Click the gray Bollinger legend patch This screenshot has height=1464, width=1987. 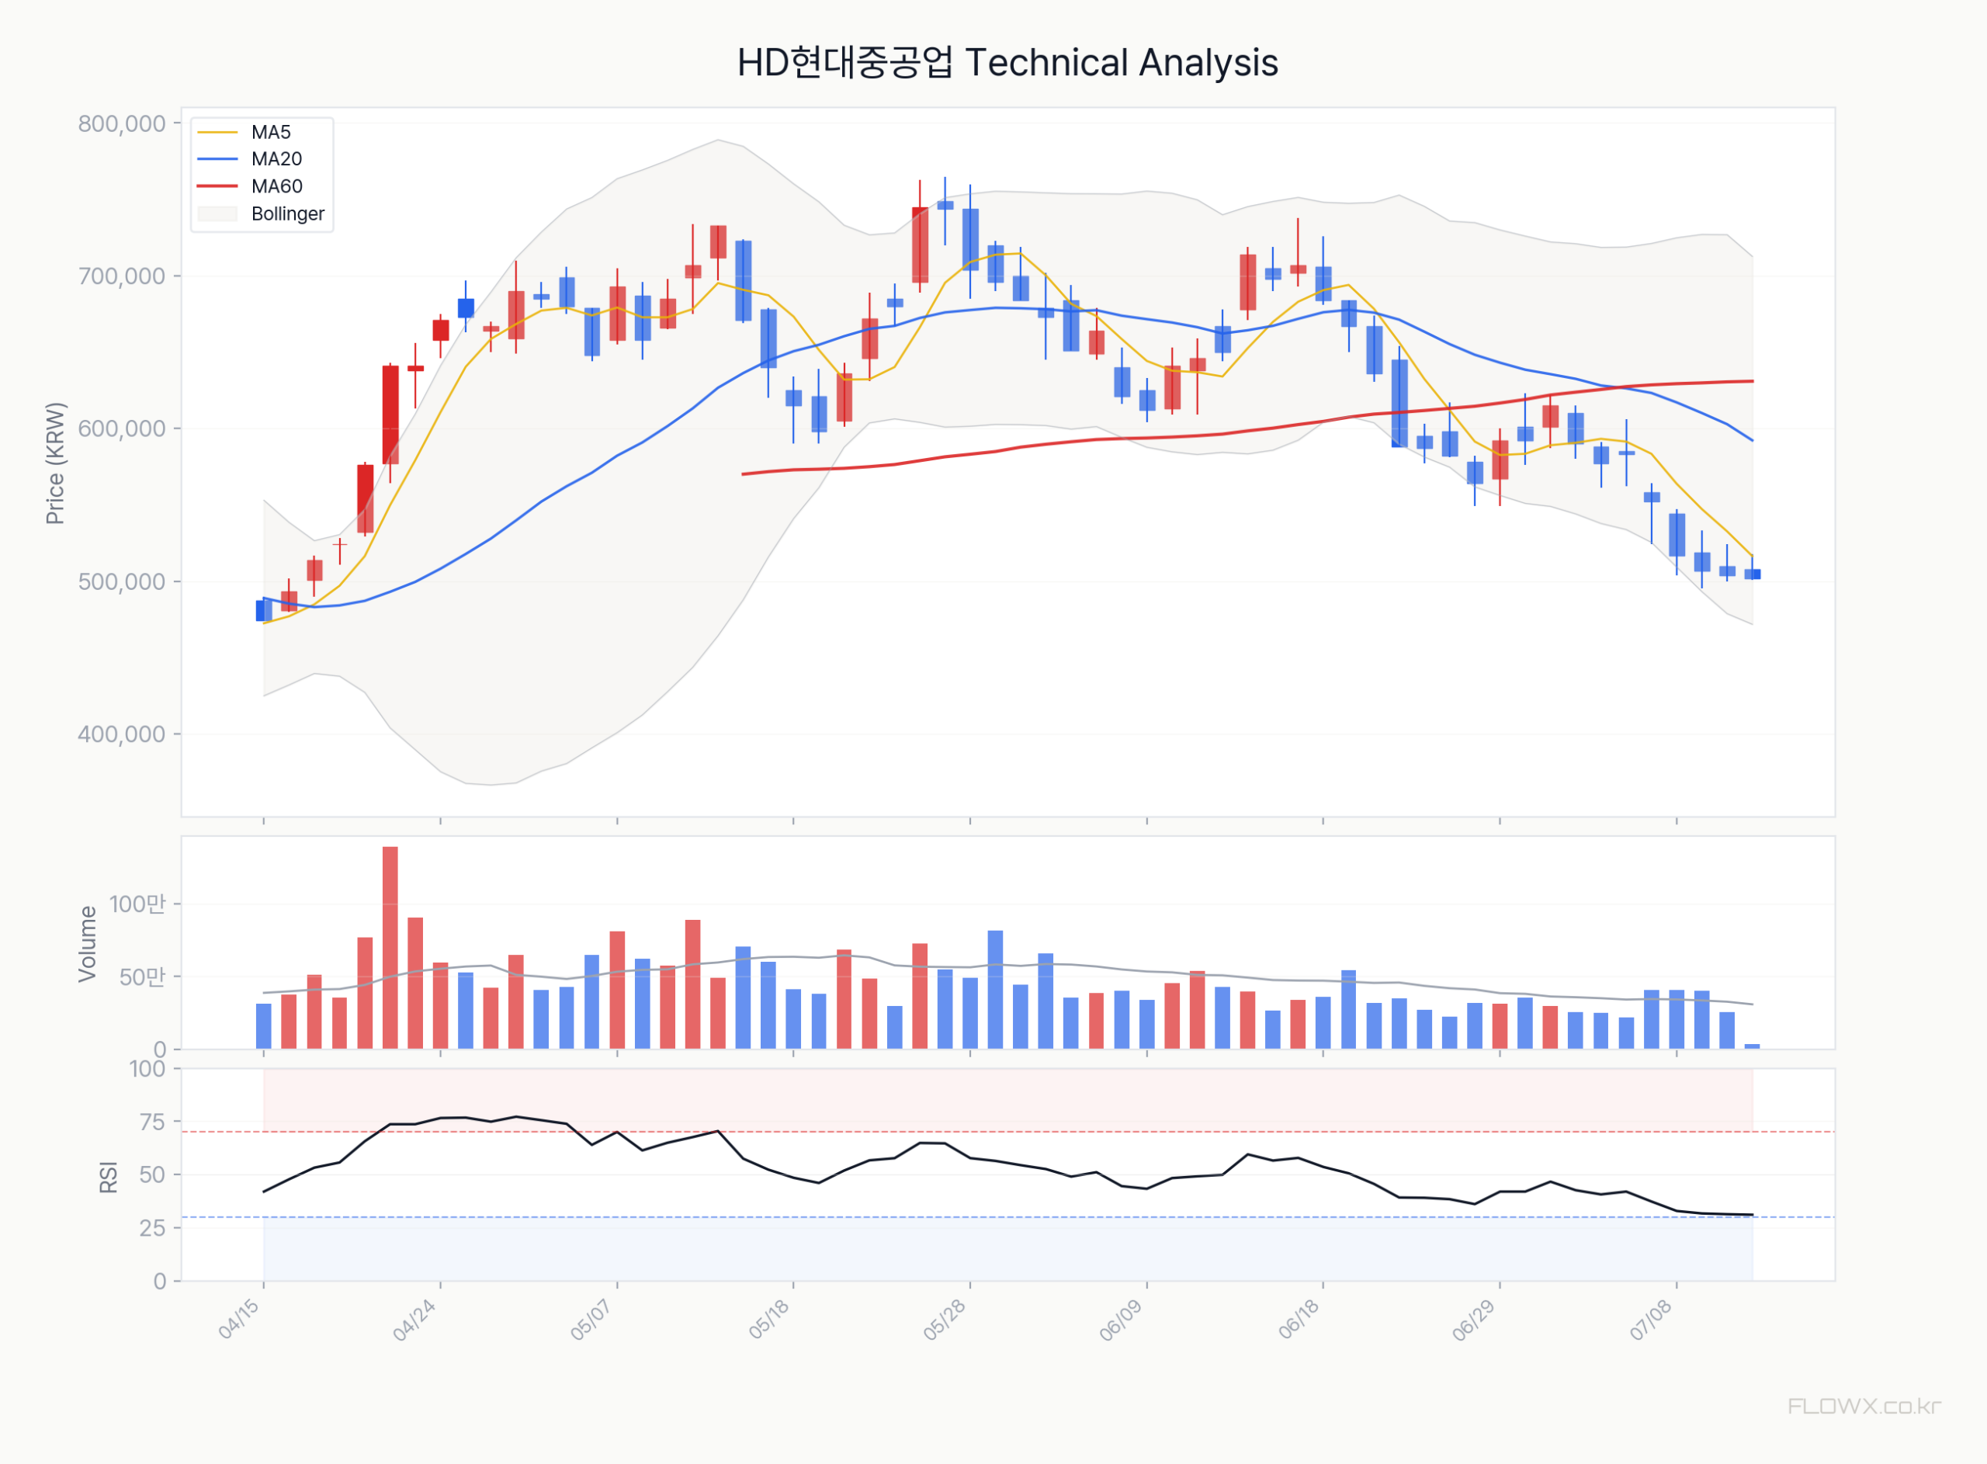[x=218, y=213]
